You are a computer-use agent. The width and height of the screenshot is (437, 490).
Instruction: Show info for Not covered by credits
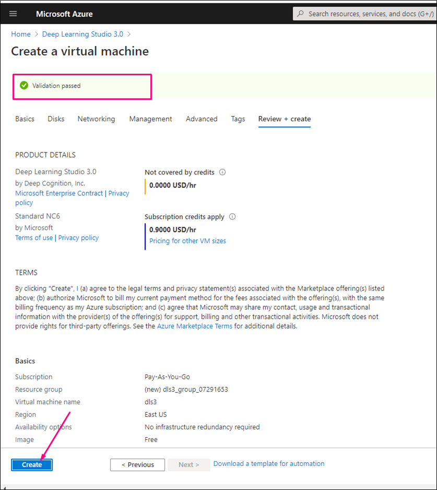(x=222, y=172)
